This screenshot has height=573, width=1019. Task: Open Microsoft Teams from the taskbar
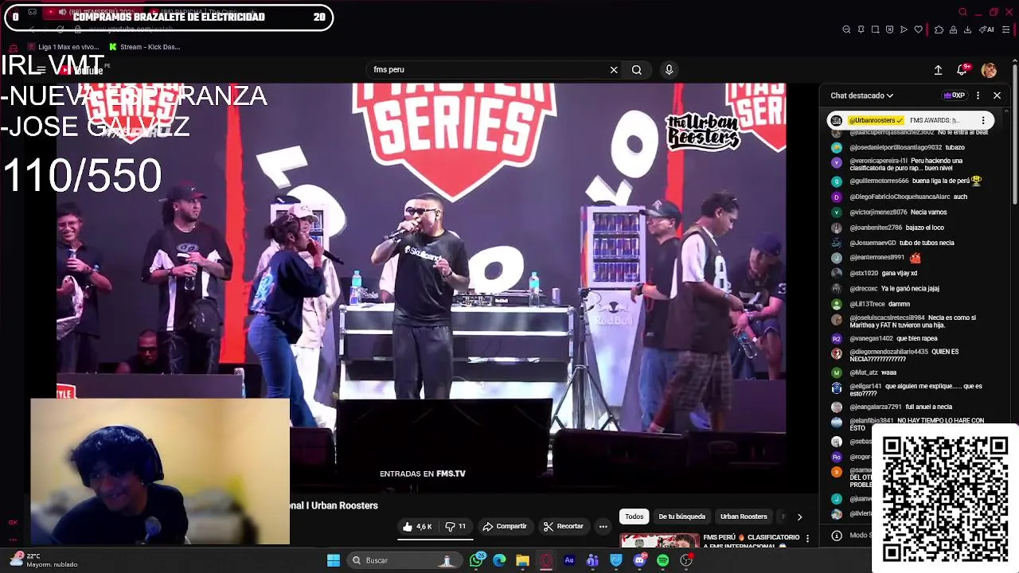pyautogui.click(x=592, y=560)
